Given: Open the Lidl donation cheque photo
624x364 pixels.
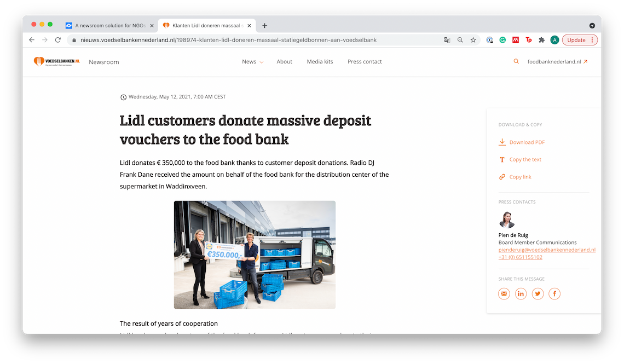Looking at the screenshot, I should [255, 255].
